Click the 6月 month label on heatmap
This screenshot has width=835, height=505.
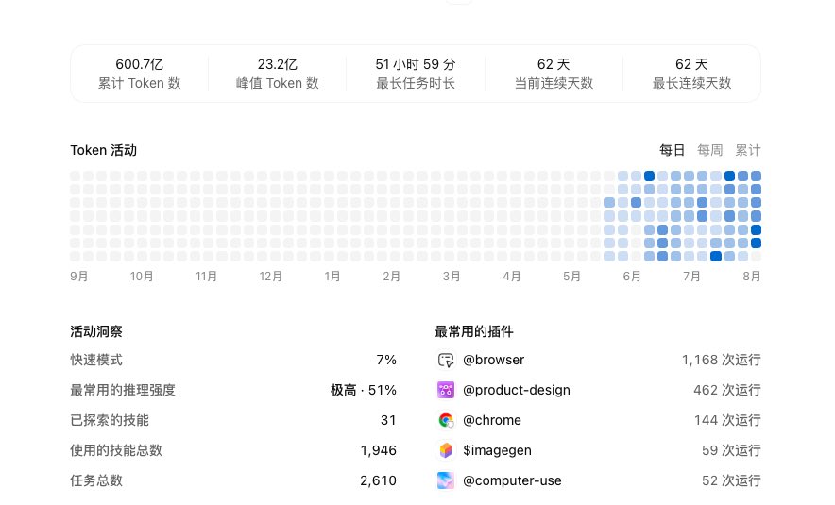[632, 277]
